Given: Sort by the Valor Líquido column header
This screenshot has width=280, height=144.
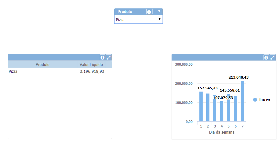Looking at the screenshot, I should pos(91,65).
